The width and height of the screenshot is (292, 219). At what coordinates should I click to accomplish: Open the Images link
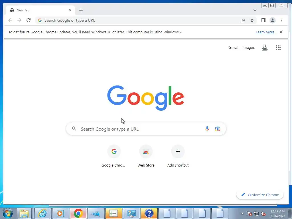click(x=248, y=48)
